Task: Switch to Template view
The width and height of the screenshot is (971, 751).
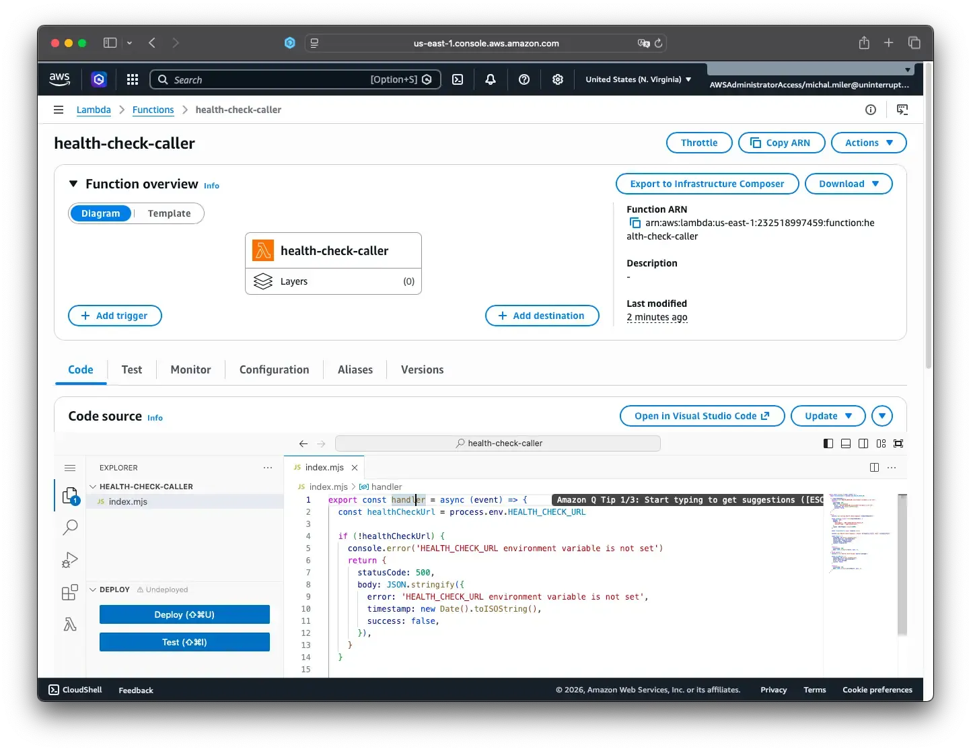Action: pos(169,213)
